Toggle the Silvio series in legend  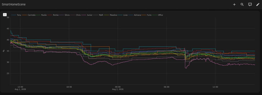(64, 15)
